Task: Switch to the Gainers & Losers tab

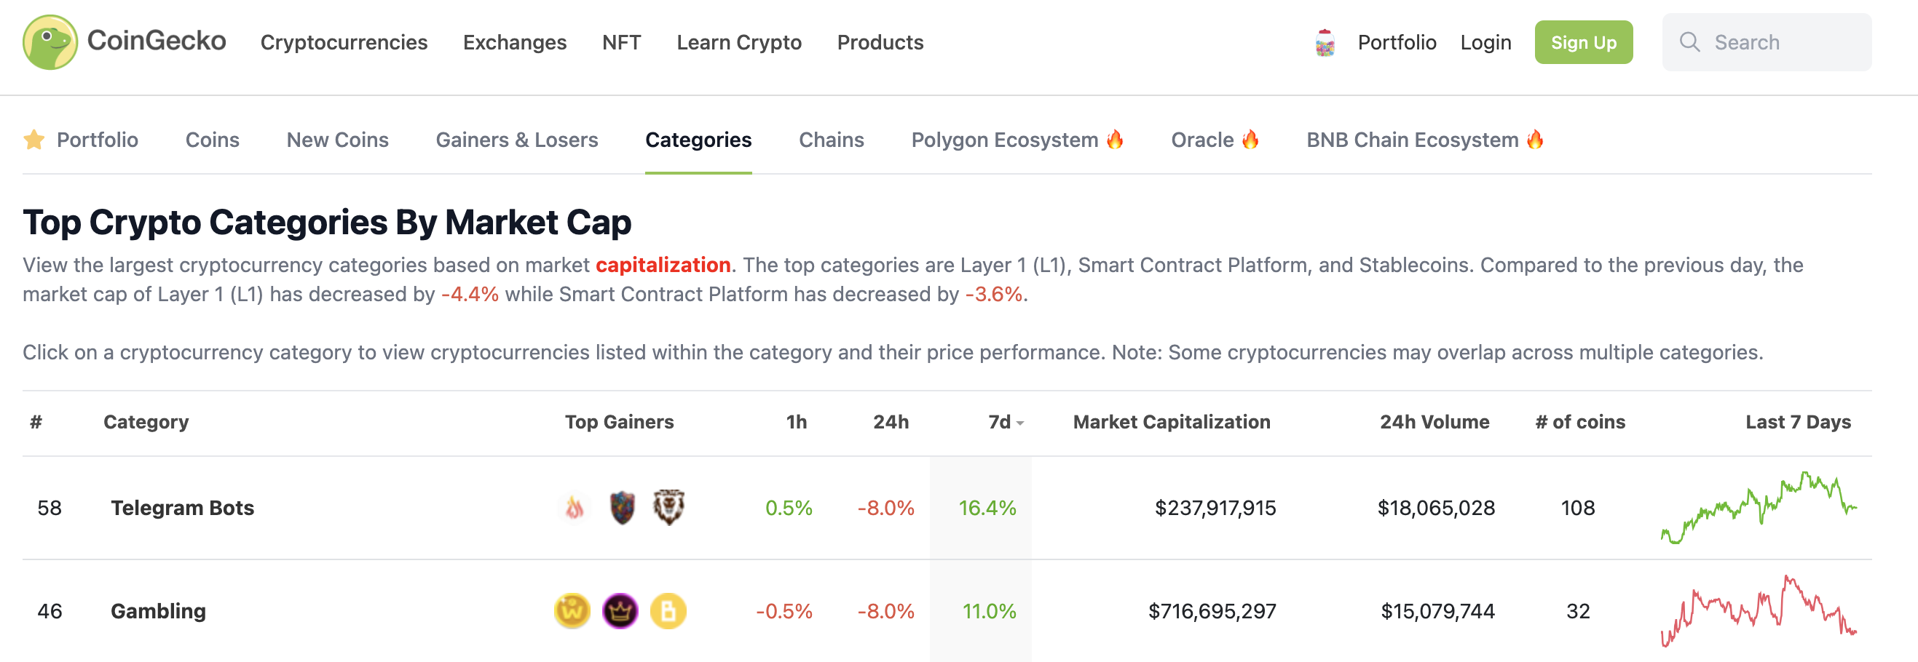Action: coord(517,140)
